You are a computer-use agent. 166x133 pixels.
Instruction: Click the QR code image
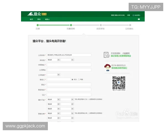[119, 83]
